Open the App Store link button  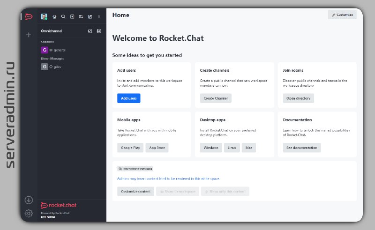[x=157, y=148]
